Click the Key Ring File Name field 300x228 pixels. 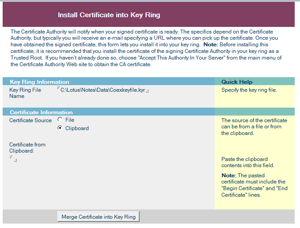[103, 90]
